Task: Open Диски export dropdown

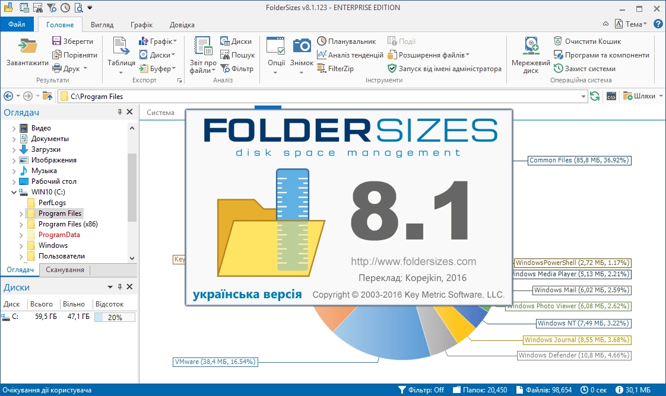Action: click(x=157, y=55)
